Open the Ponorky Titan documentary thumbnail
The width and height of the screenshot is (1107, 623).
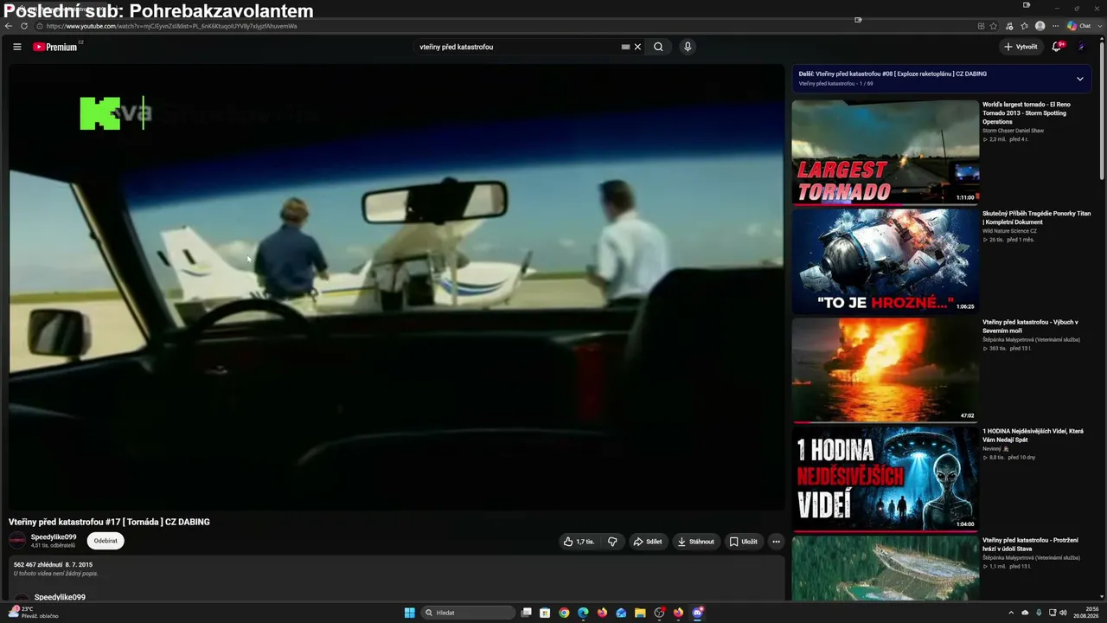tap(885, 260)
